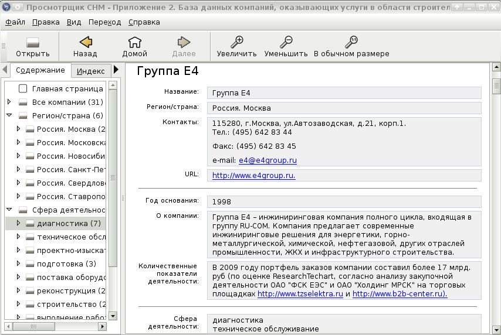
Task: Switch to the Индекс tab
Action: tap(91, 71)
